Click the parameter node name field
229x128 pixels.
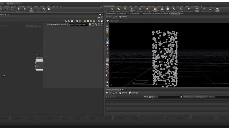pos(79,25)
